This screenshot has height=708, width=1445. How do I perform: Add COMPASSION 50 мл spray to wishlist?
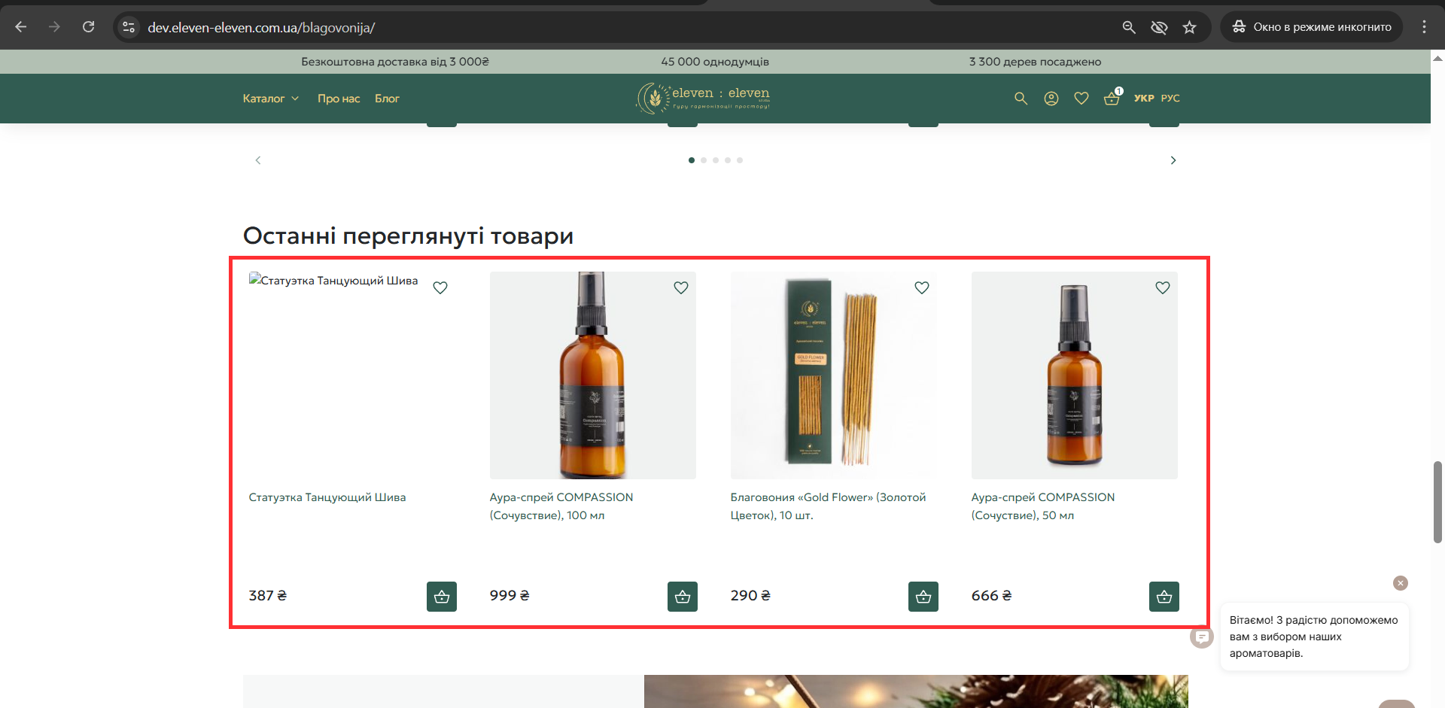[x=1163, y=287]
